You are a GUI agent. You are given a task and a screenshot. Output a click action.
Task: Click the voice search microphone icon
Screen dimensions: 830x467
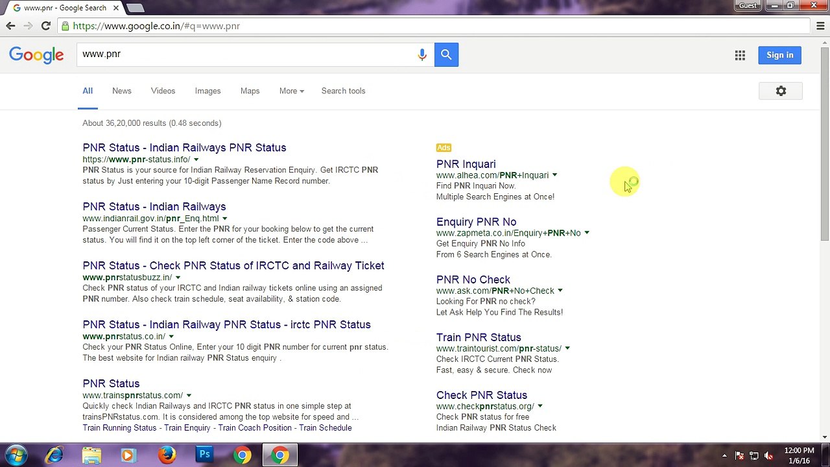click(422, 54)
